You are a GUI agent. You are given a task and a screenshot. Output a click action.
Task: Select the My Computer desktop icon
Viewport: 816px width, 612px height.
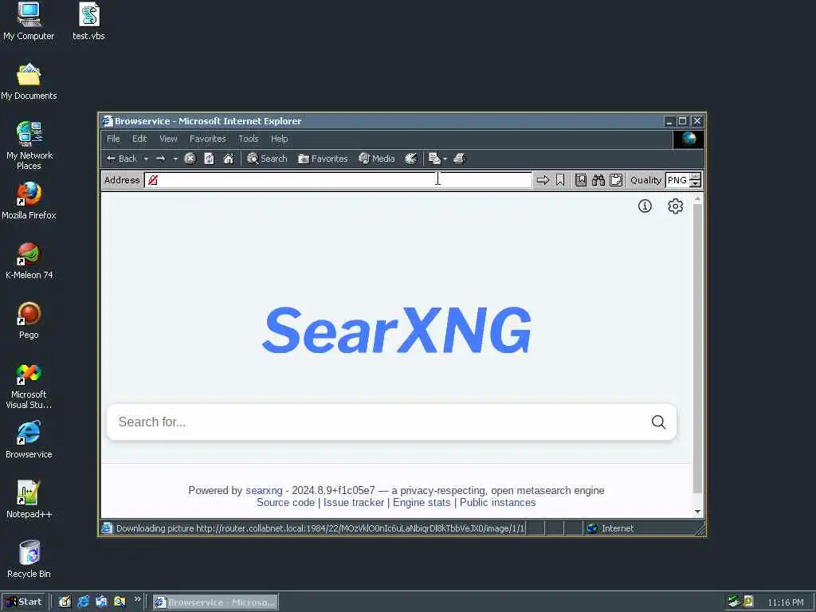point(29,22)
